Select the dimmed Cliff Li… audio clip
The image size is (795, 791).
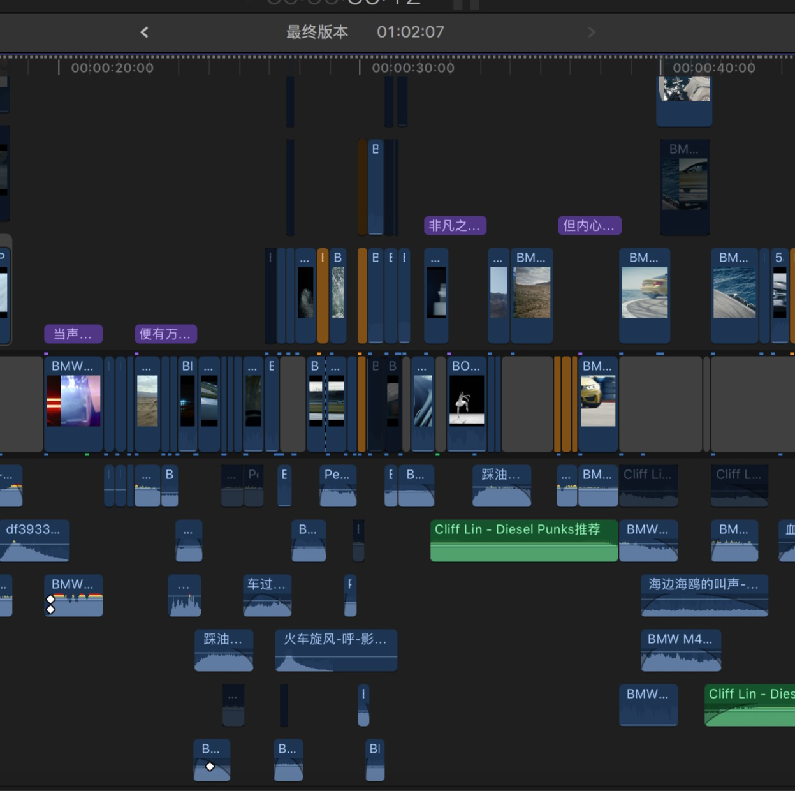pyautogui.click(x=648, y=486)
